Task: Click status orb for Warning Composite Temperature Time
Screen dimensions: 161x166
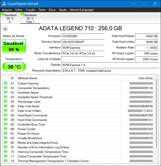Action: point(6,152)
